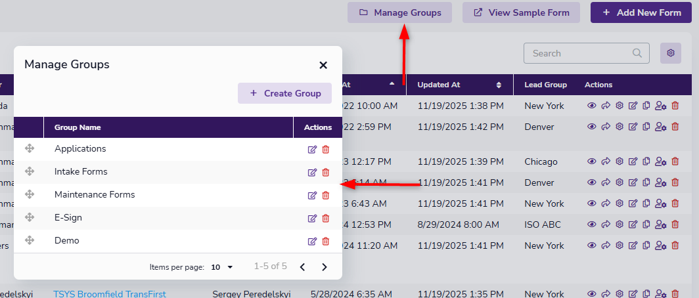Delete the form in the first Denver row
The image size is (699, 298).
675,127
